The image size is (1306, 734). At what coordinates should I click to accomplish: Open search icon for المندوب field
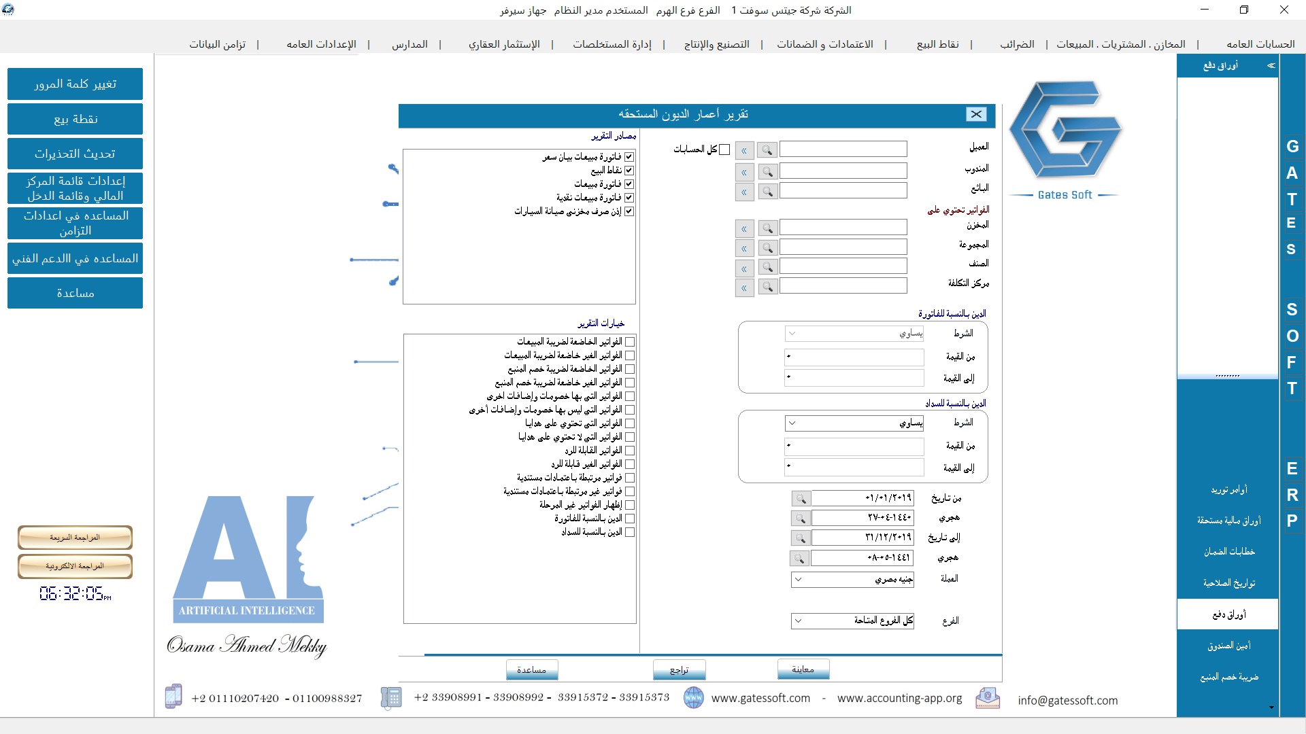(x=767, y=172)
